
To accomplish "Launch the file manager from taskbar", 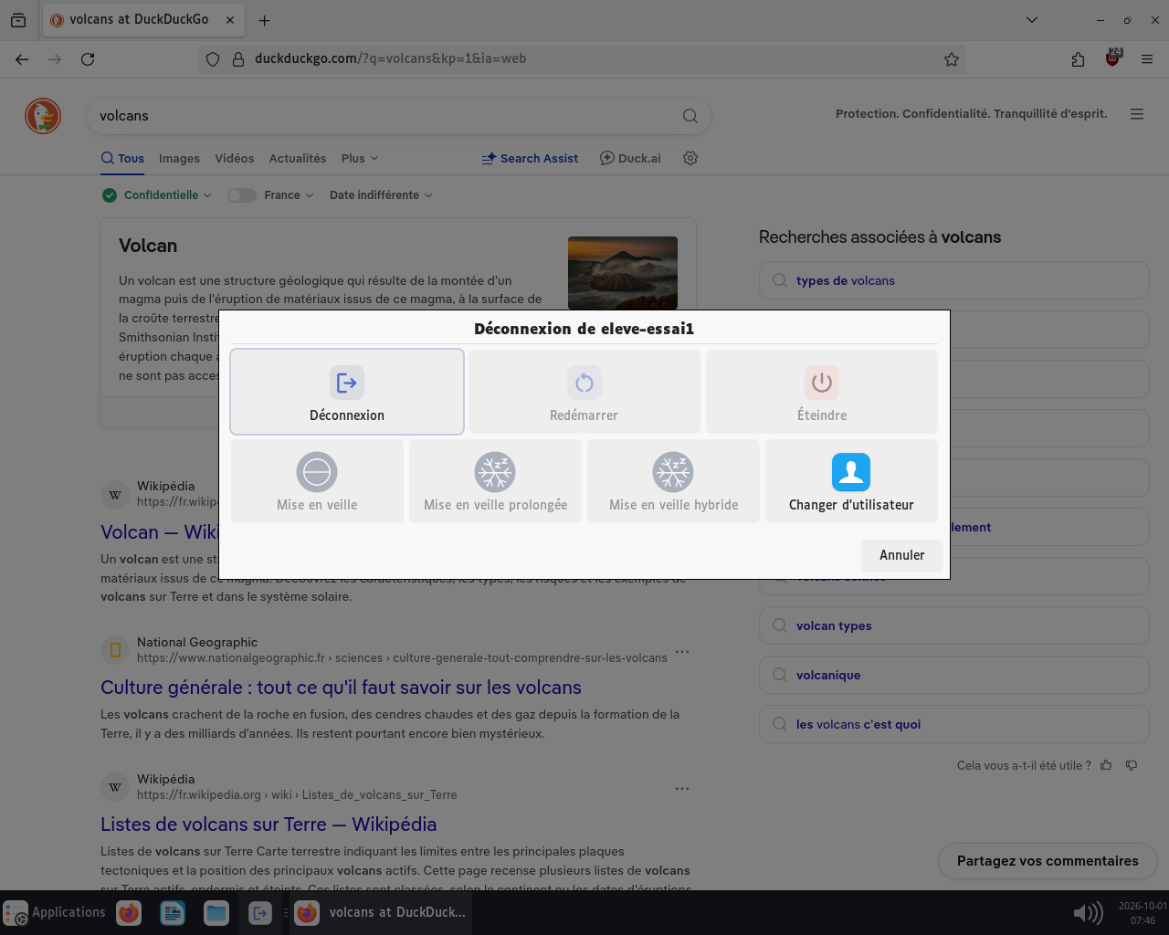I will click(x=216, y=912).
